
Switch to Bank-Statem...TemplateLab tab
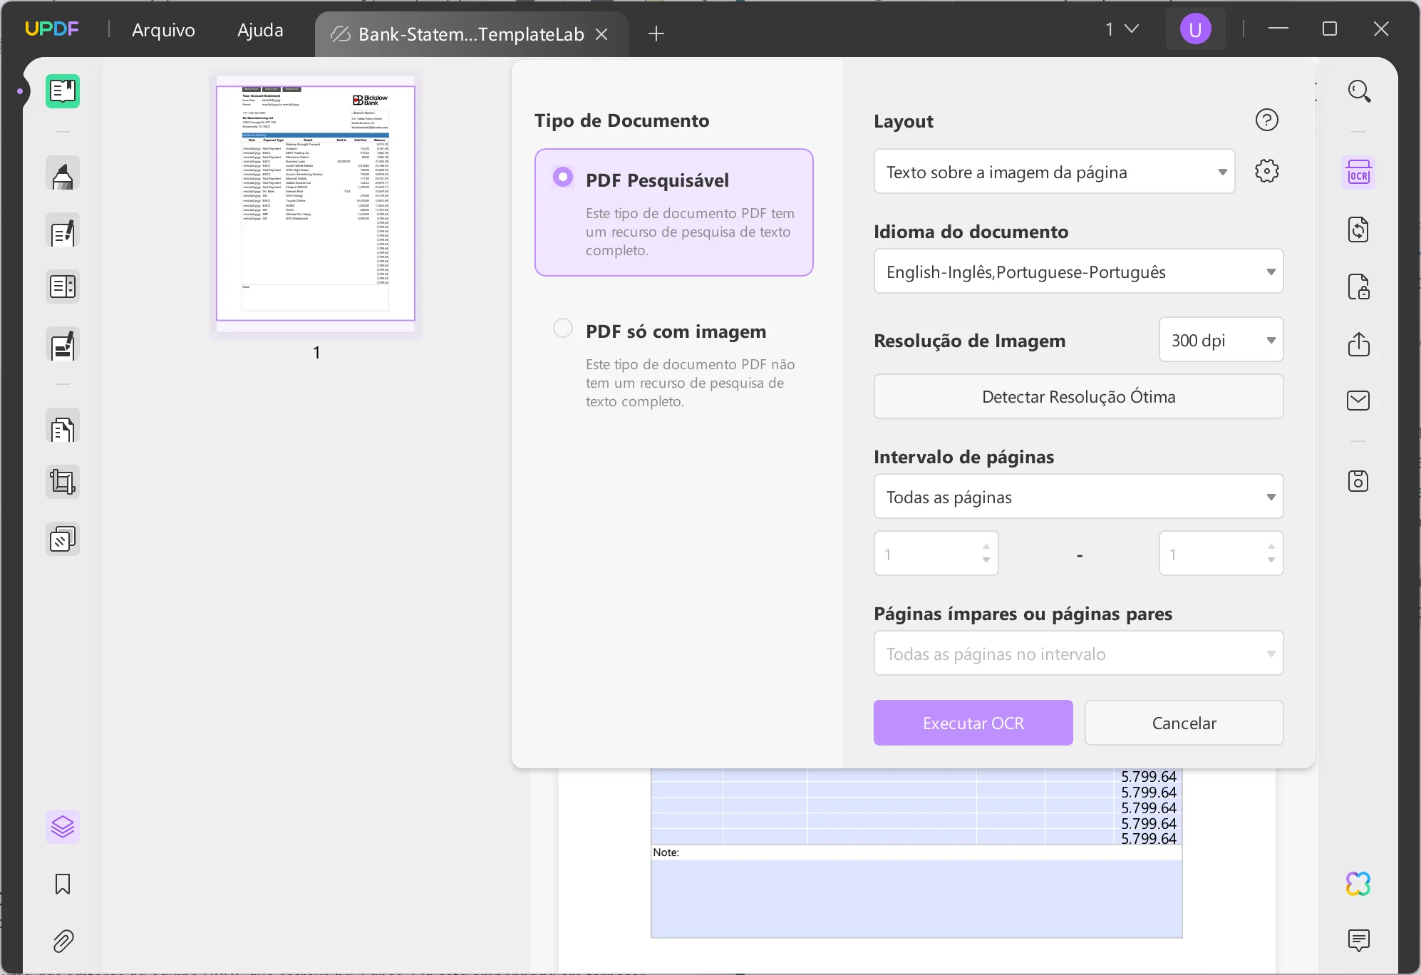tap(470, 34)
